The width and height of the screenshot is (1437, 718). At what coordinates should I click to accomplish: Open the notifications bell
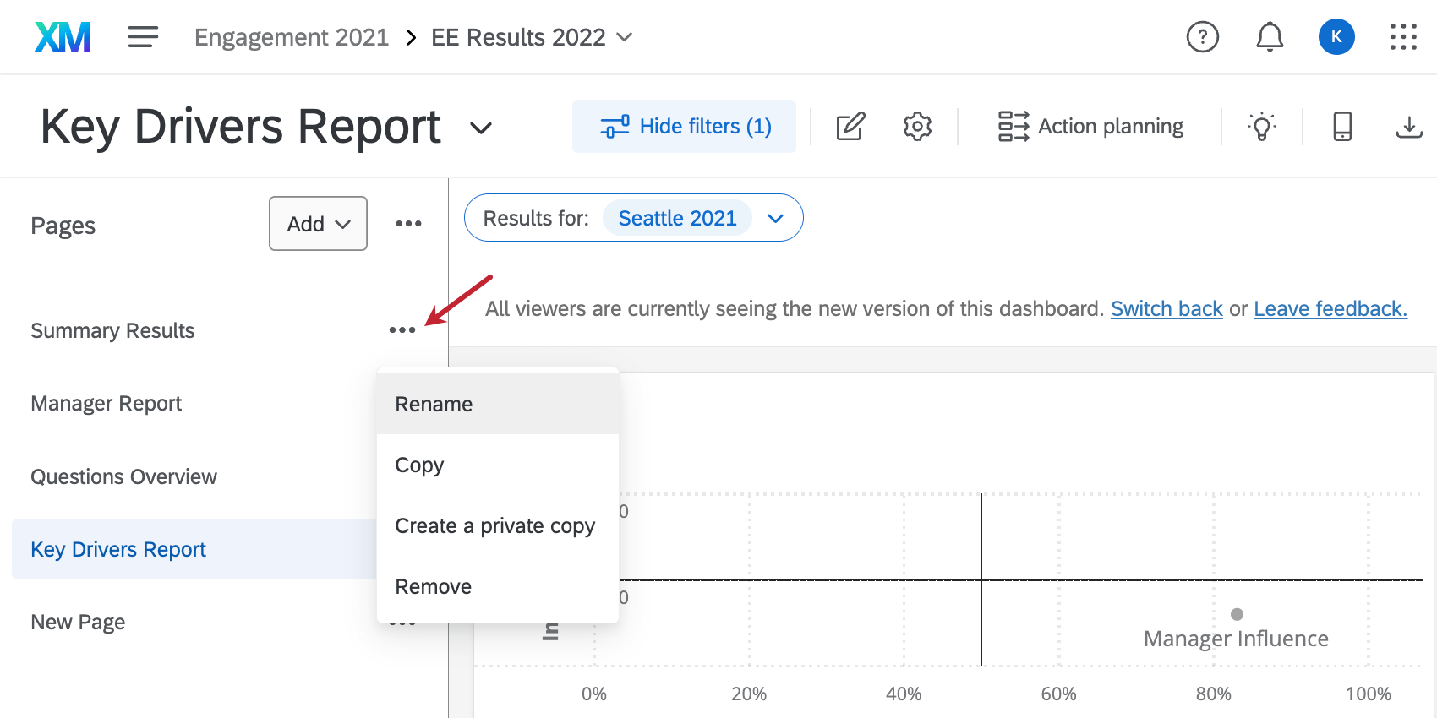1269,37
